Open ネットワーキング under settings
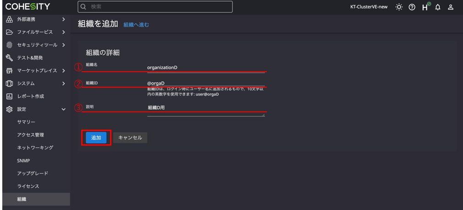The width and height of the screenshot is (463, 210). click(35, 147)
